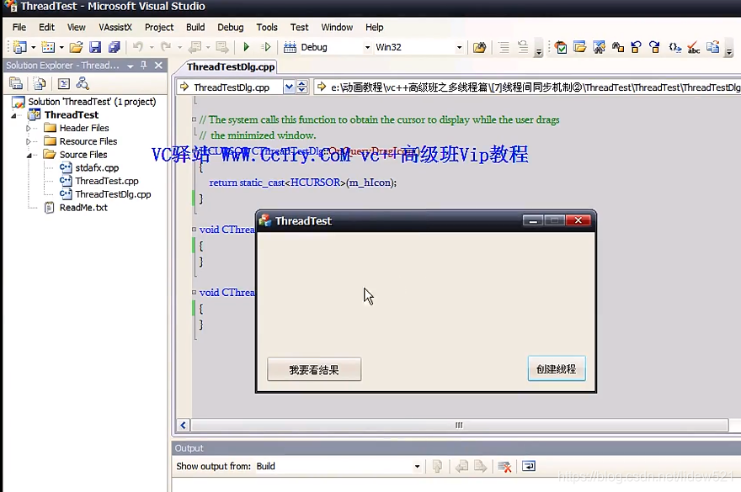Click the Find in Files binoculars folder icon
The width and height of the screenshot is (741, 492).
[x=479, y=47]
